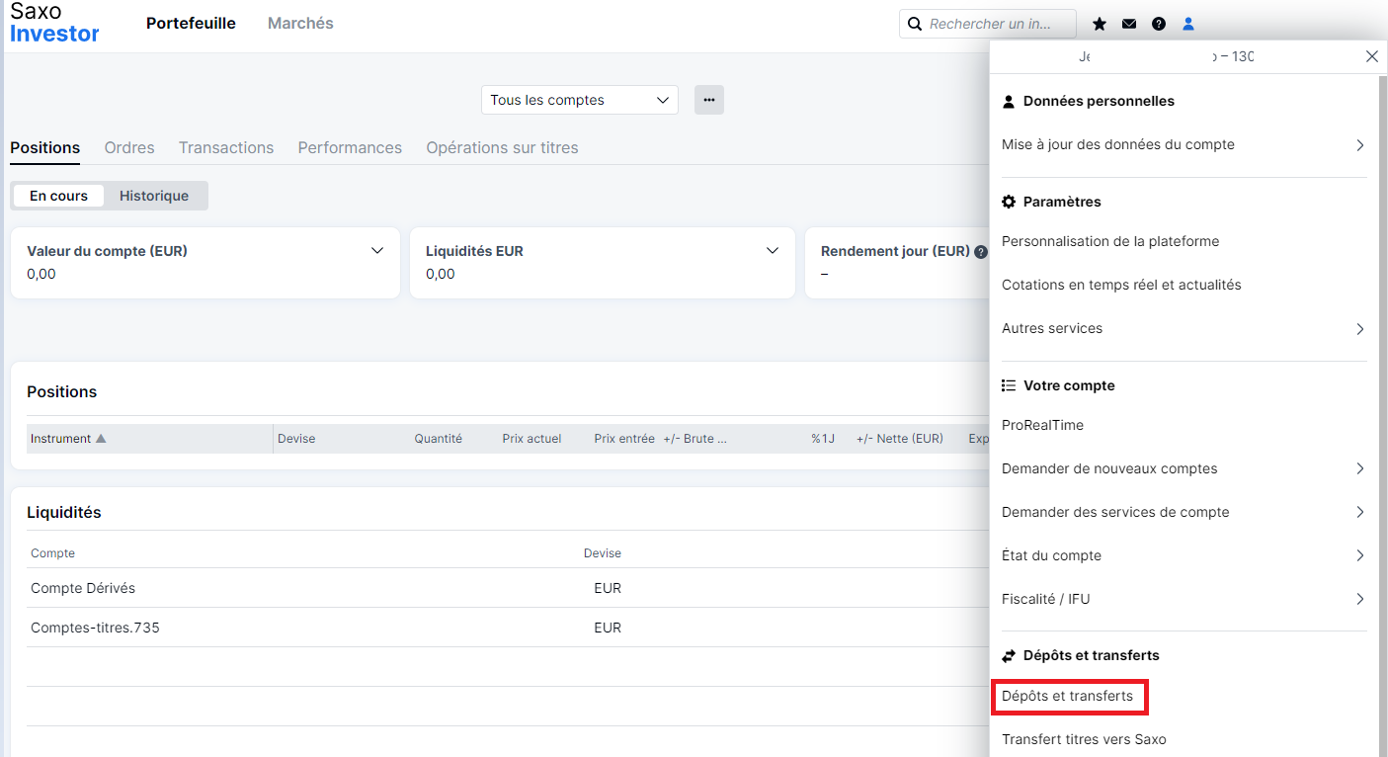Open the messages envelope icon
The image size is (1388, 757).
pos(1129,24)
